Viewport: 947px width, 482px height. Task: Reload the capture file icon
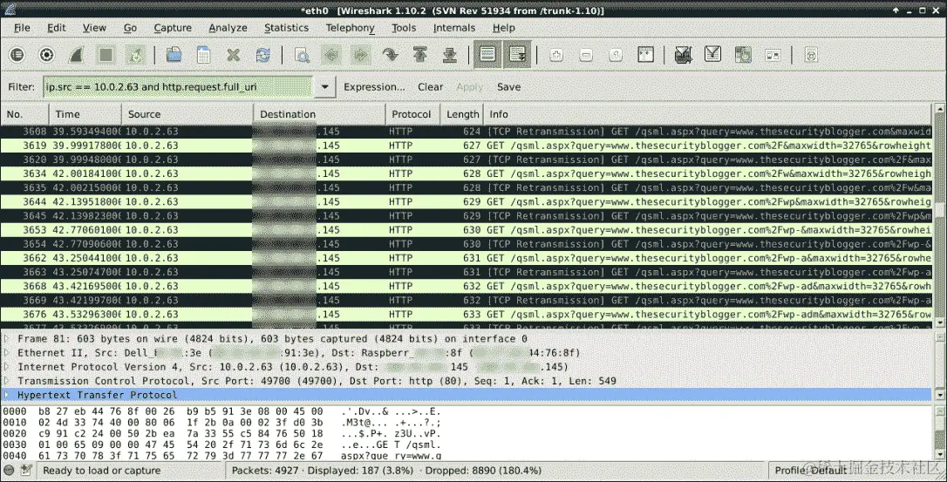[x=262, y=55]
